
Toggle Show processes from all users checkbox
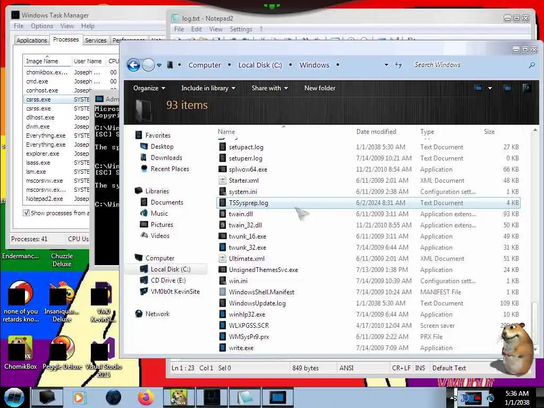(26, 212)
